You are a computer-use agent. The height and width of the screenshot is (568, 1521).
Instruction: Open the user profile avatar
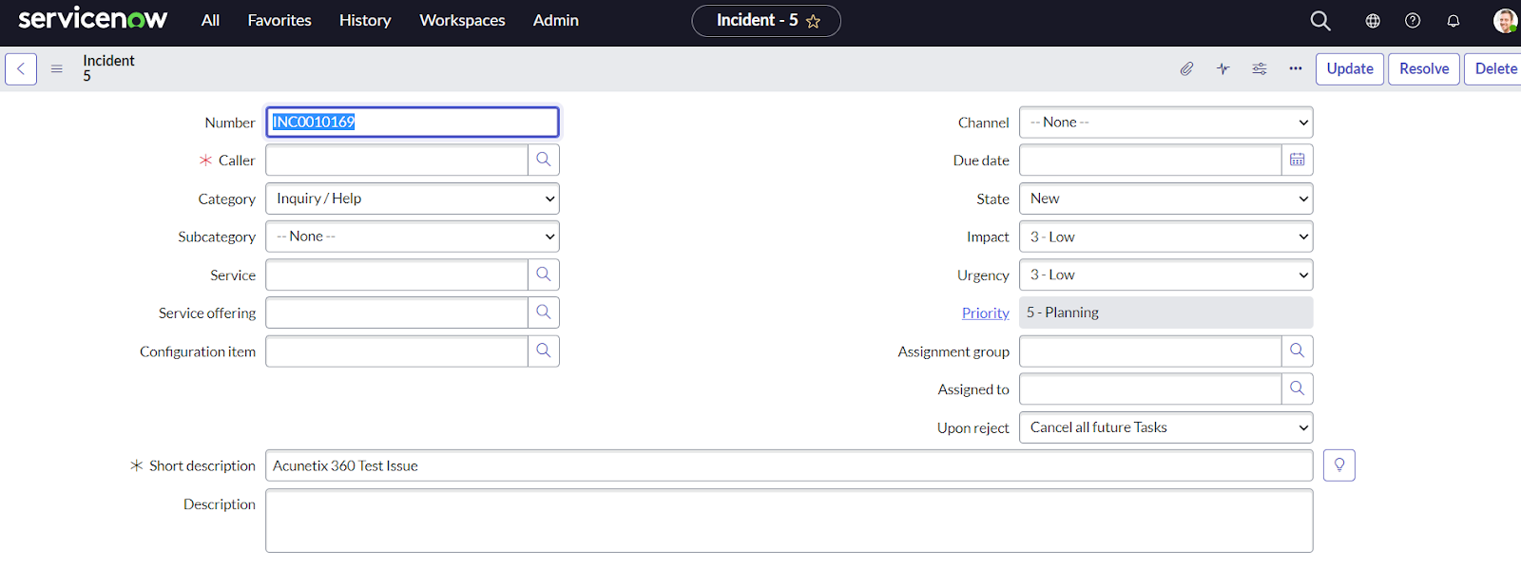(x=1505, y=20)
